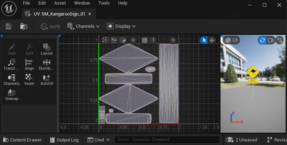Click the grid subdivision value 1
The image size is (287, 145).
pyautogui.click(x=153, y=40)
